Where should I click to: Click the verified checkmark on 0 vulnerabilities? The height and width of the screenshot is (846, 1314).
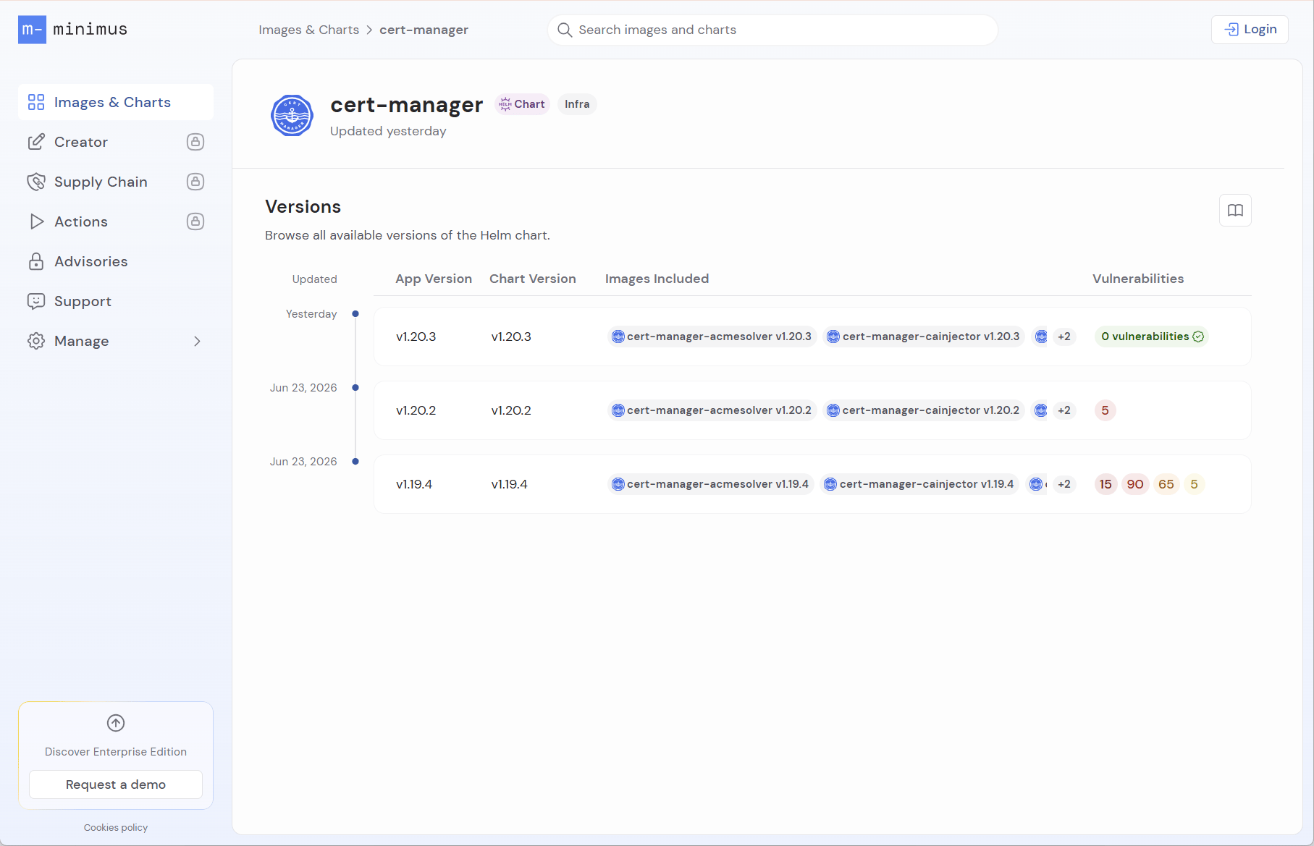pos(1198,337)
